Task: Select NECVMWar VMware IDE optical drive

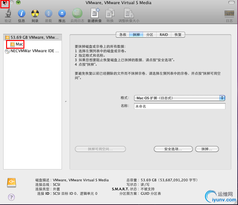Action: pyautogui.click(x=32, y=51)
